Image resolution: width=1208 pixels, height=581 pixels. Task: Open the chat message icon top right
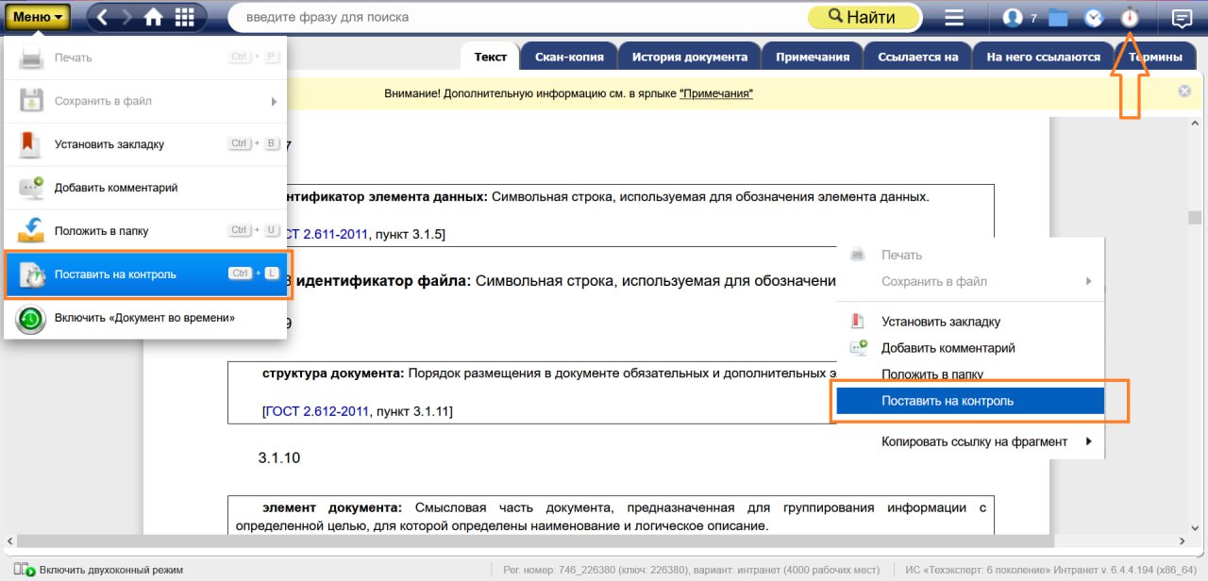tap(1181, 17)
